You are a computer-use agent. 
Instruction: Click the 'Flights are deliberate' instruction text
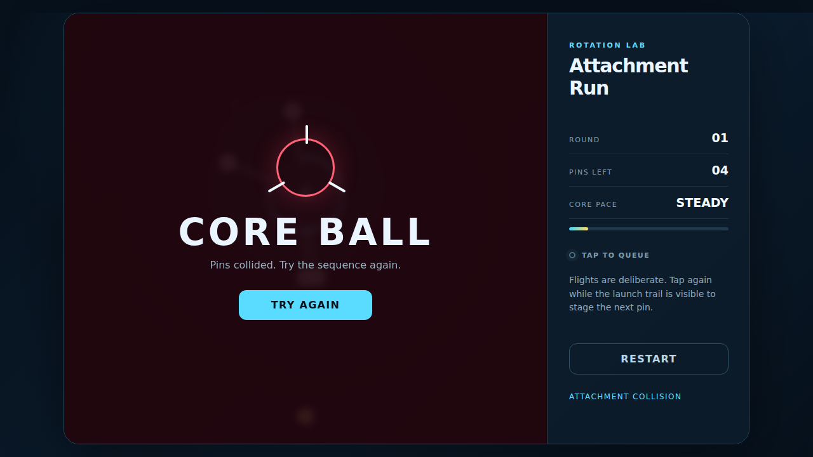[x=642, y=293]
